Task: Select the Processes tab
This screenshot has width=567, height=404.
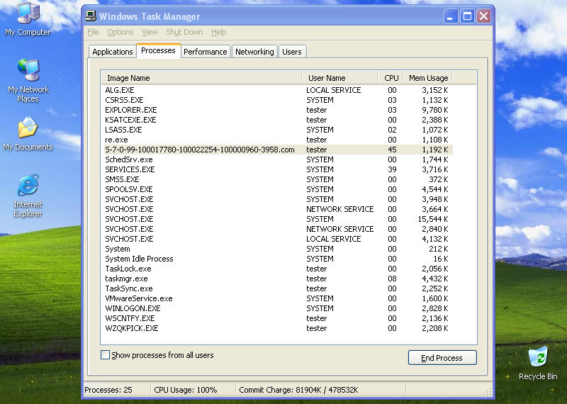Action: coord(158,50)
